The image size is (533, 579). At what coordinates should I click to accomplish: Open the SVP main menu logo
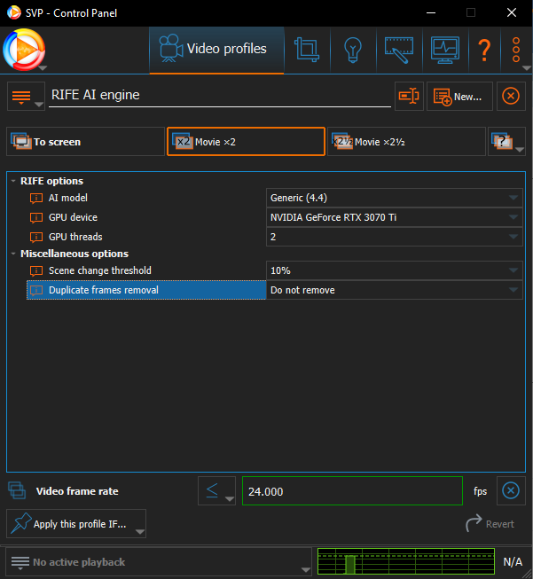(24, 50)
